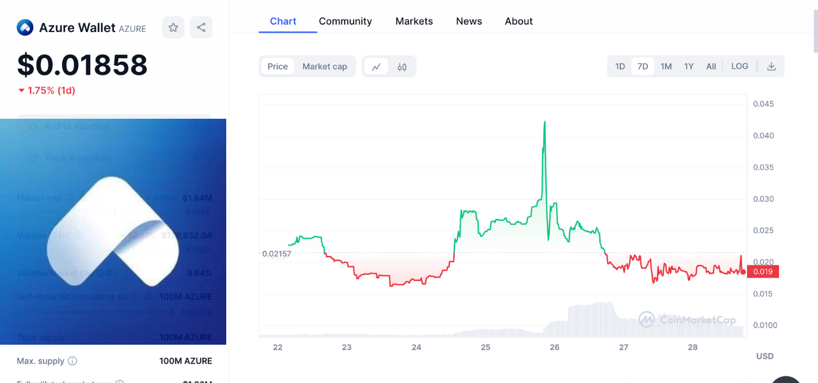Image resolution: width=818 pixels, height=383 pixels.
Task: Open the Markets tab
Action: (414, 21)
